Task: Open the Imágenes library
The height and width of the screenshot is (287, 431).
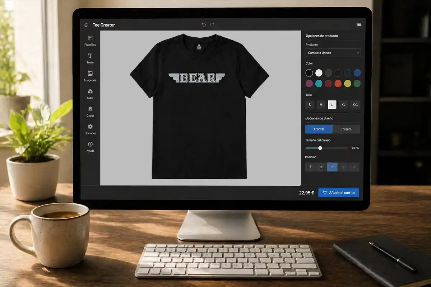Action: [x=90, y=76]
